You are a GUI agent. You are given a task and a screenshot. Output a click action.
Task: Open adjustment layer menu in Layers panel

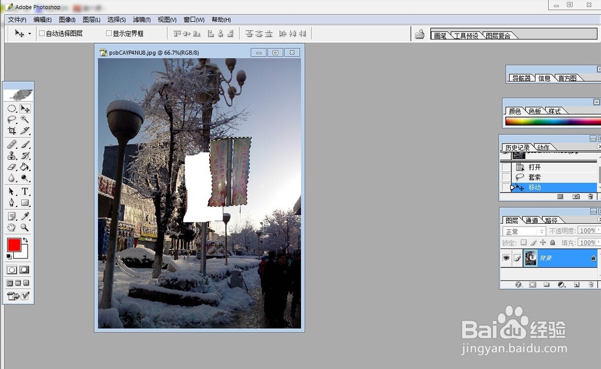561,284
